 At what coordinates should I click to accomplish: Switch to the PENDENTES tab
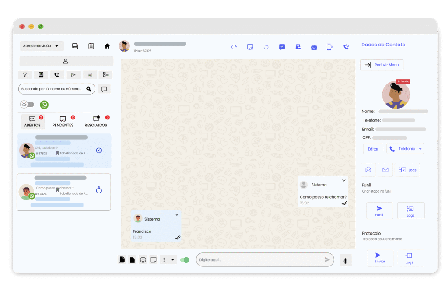[63, 122]
